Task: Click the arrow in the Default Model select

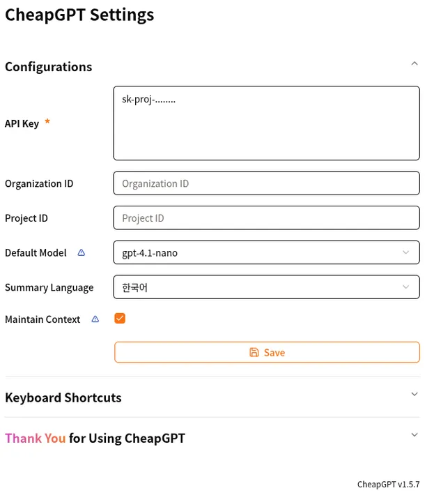Action: point(406,252)
